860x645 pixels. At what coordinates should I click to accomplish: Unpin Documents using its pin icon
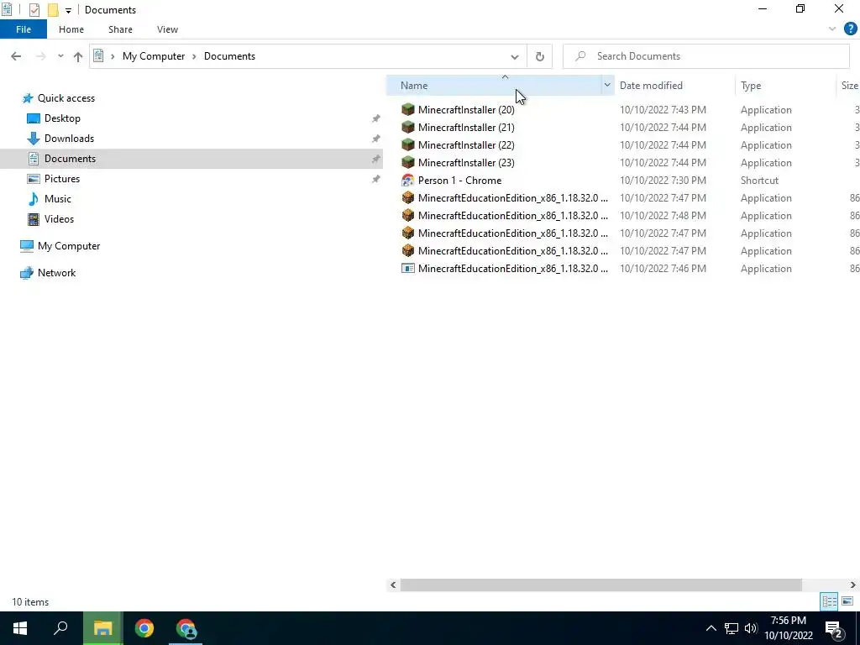375,159
